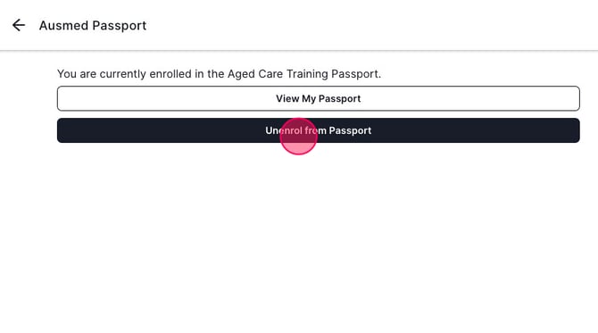Click the Ausmed Passport page title
The width and height of the screenshot is (598, 333).
tap(93, 26)
